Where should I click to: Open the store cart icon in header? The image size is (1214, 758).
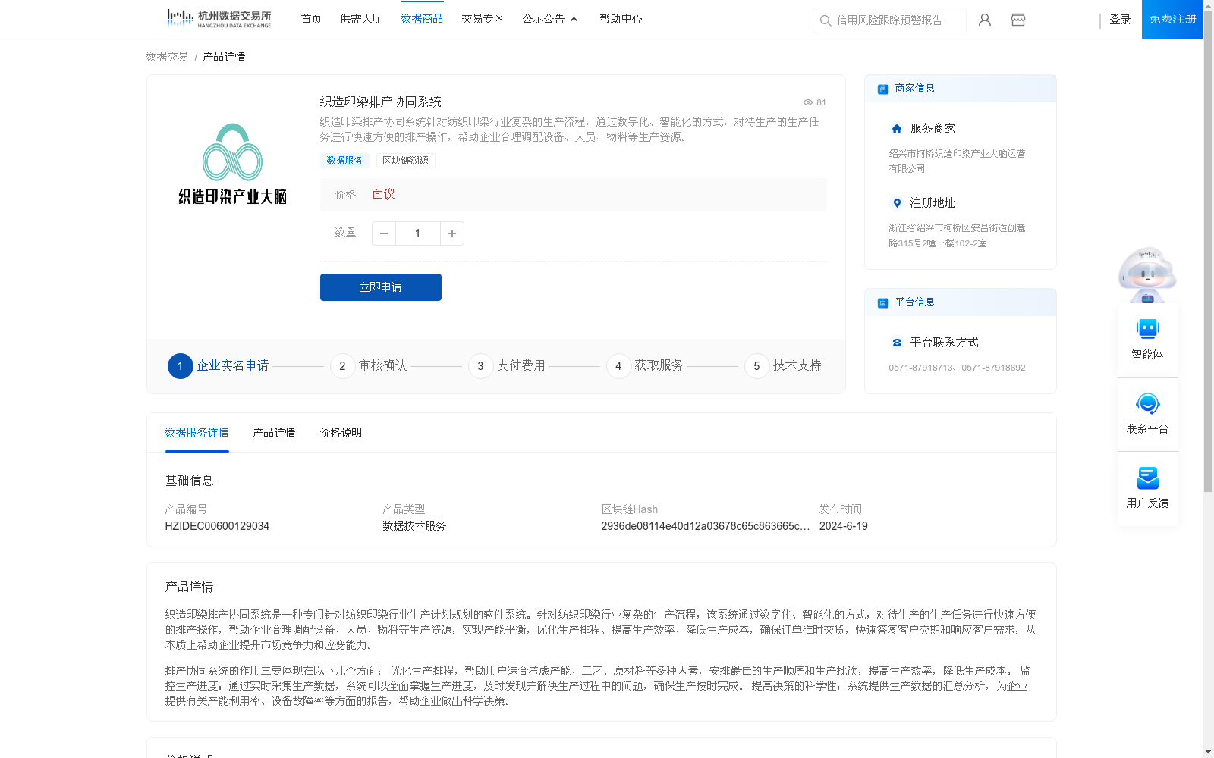click(1018, 20)
